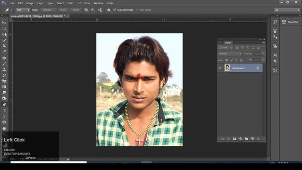Viewport: 302px width, 170px height.
Task: Select the Path Selection tool
Action: (x=4, y=116)
